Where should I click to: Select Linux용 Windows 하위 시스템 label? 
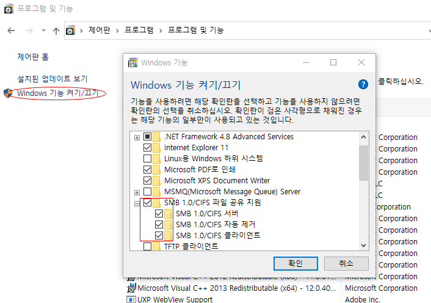[213, 159]
